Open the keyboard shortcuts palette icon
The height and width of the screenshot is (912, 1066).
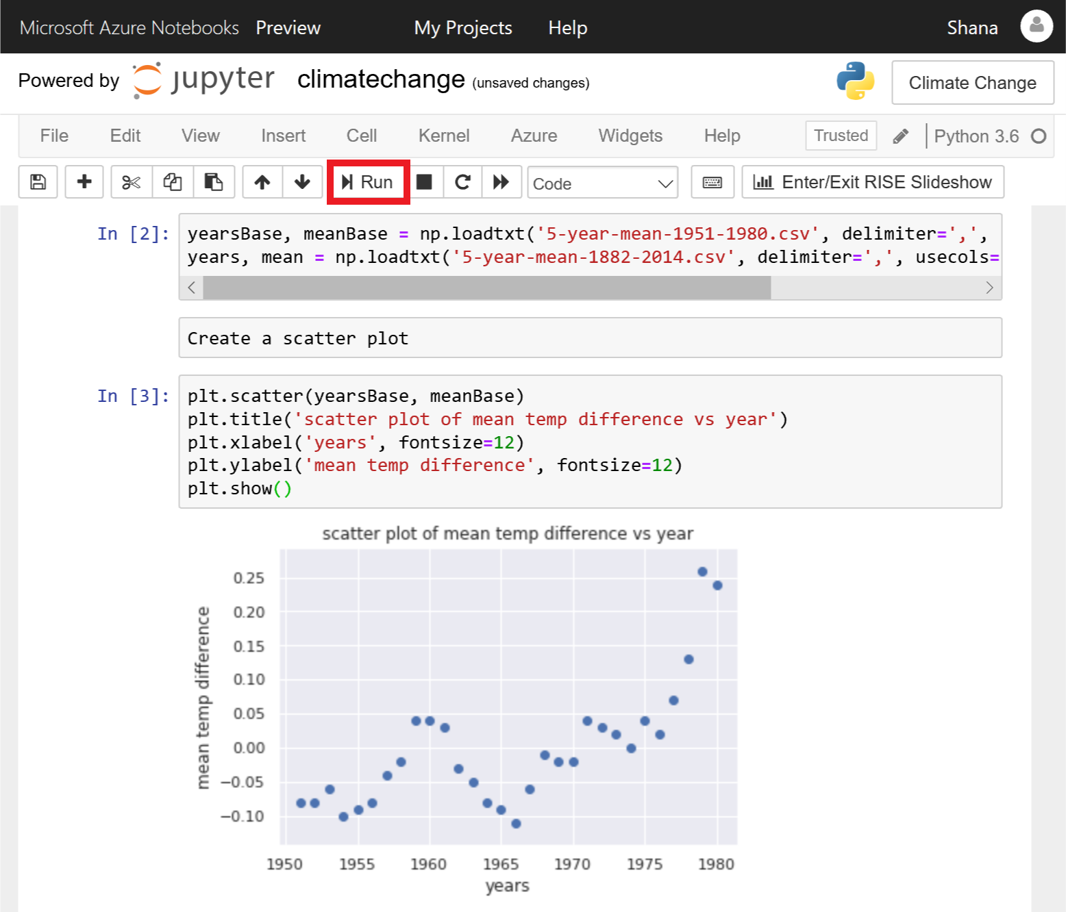(712, 181)
